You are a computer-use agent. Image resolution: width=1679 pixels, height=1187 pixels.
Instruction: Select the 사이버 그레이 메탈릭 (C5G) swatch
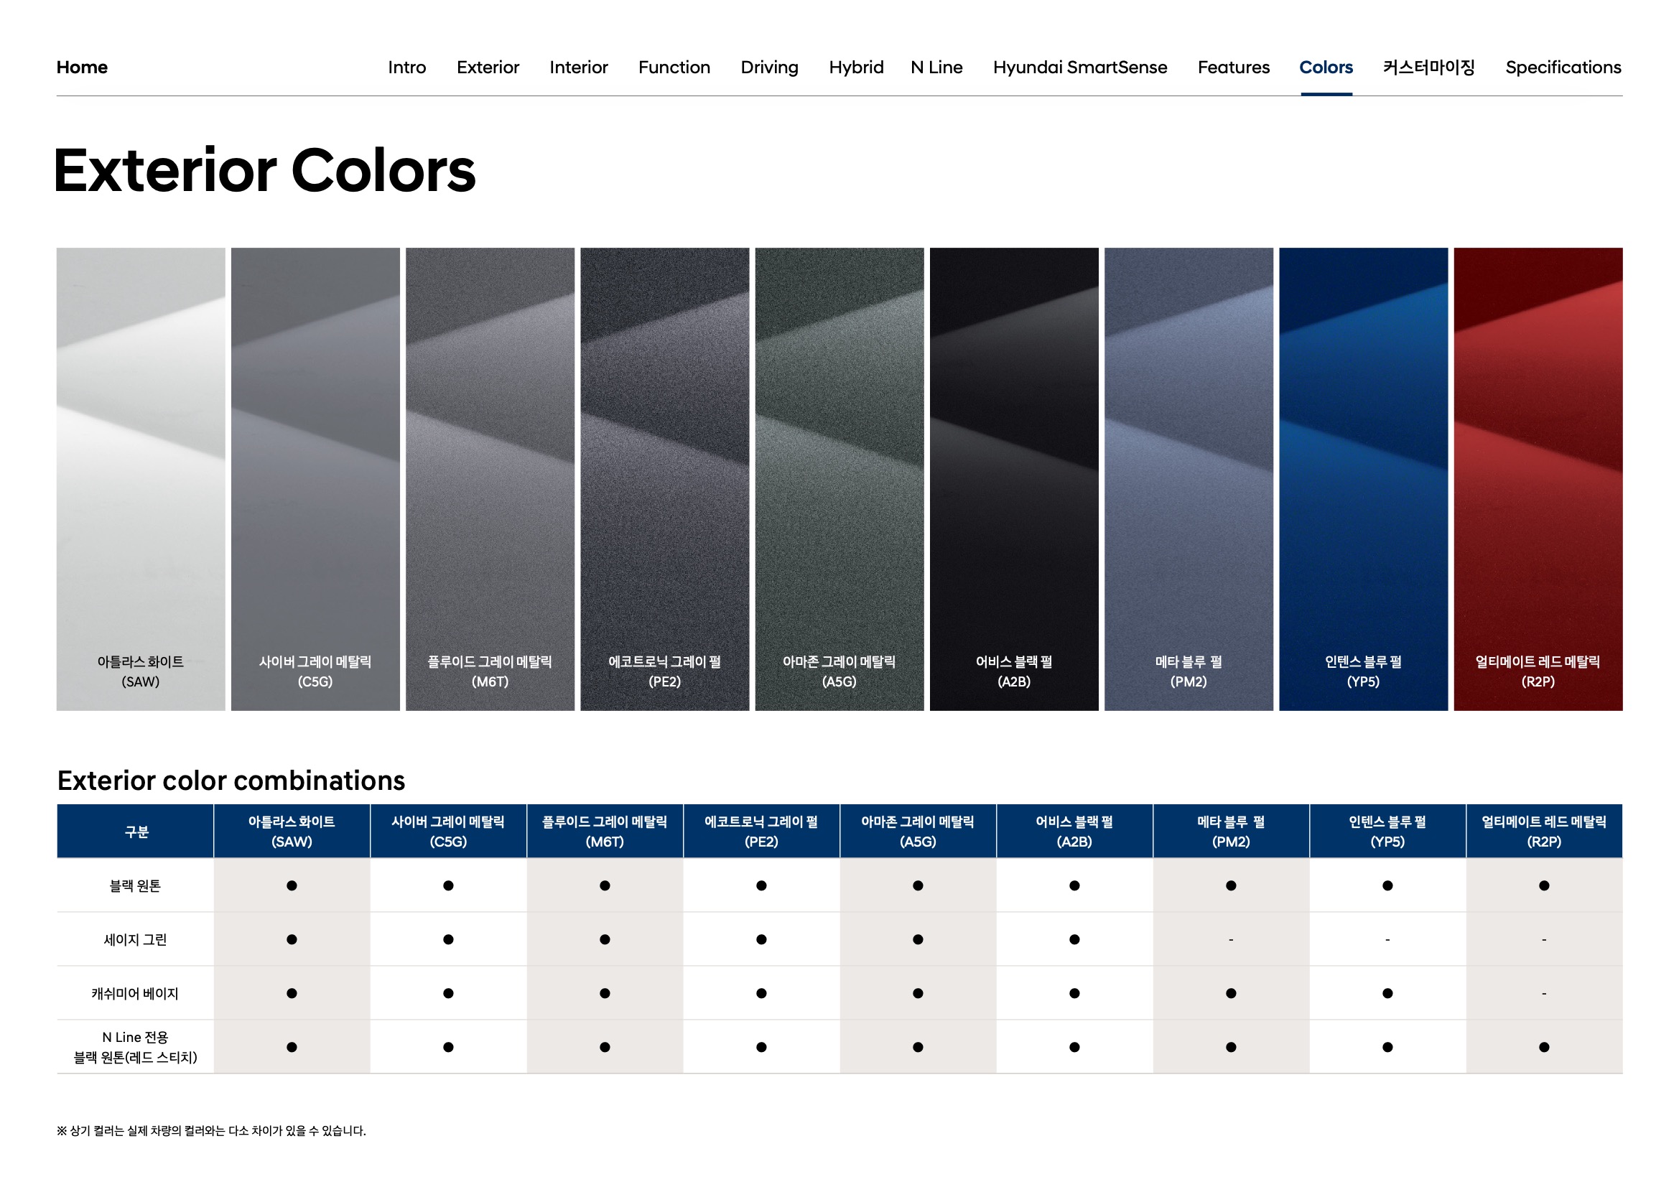(x=315, y=479)
